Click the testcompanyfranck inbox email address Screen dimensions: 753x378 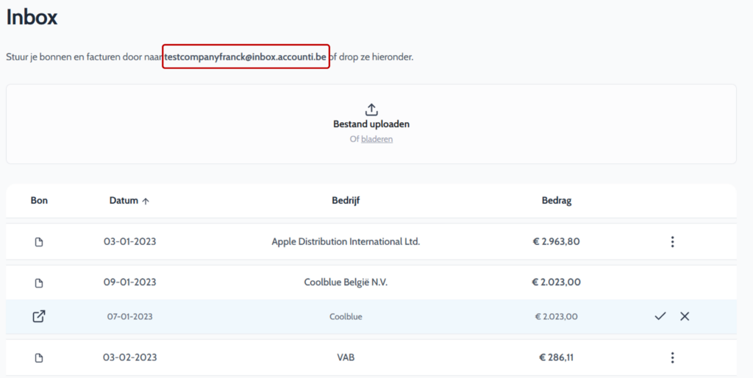click(246, 57)
